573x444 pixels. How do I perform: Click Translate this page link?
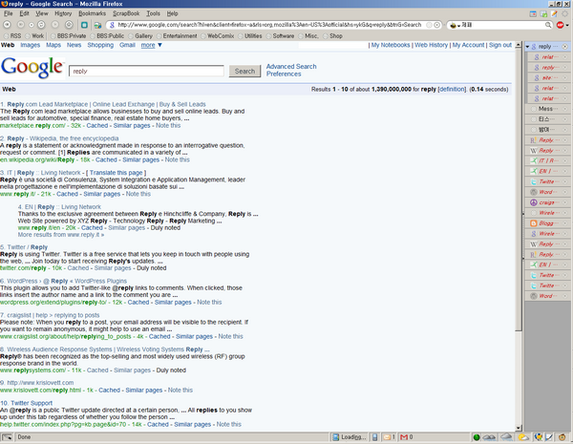tap(116, 173)
